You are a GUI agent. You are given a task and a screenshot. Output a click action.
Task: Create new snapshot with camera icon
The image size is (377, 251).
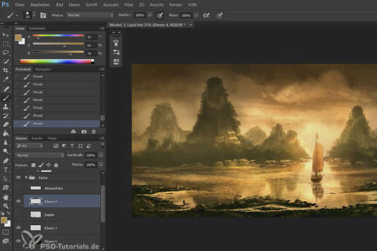click(x=84, y=132)
